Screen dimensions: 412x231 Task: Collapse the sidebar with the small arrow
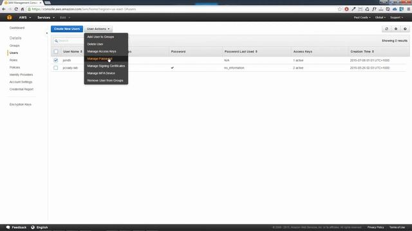pyautogui.click(x=47, y=33)
